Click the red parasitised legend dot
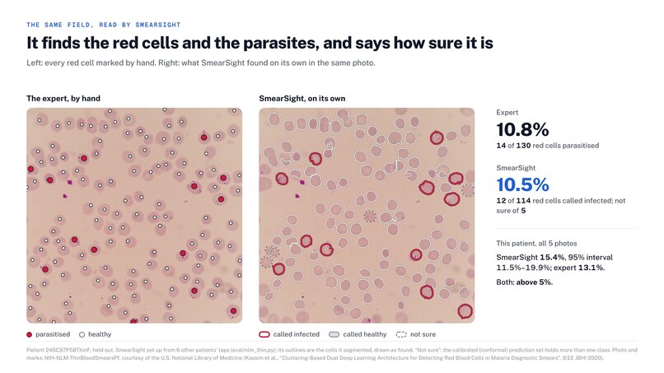The width and height of the screenshot is (664, 373). pos(29,334)
